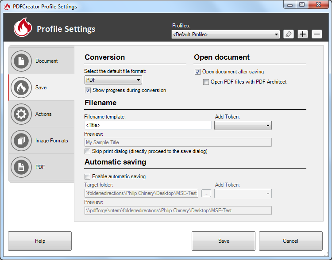
Task: Switch to the Actions tab
Action: 43,114
